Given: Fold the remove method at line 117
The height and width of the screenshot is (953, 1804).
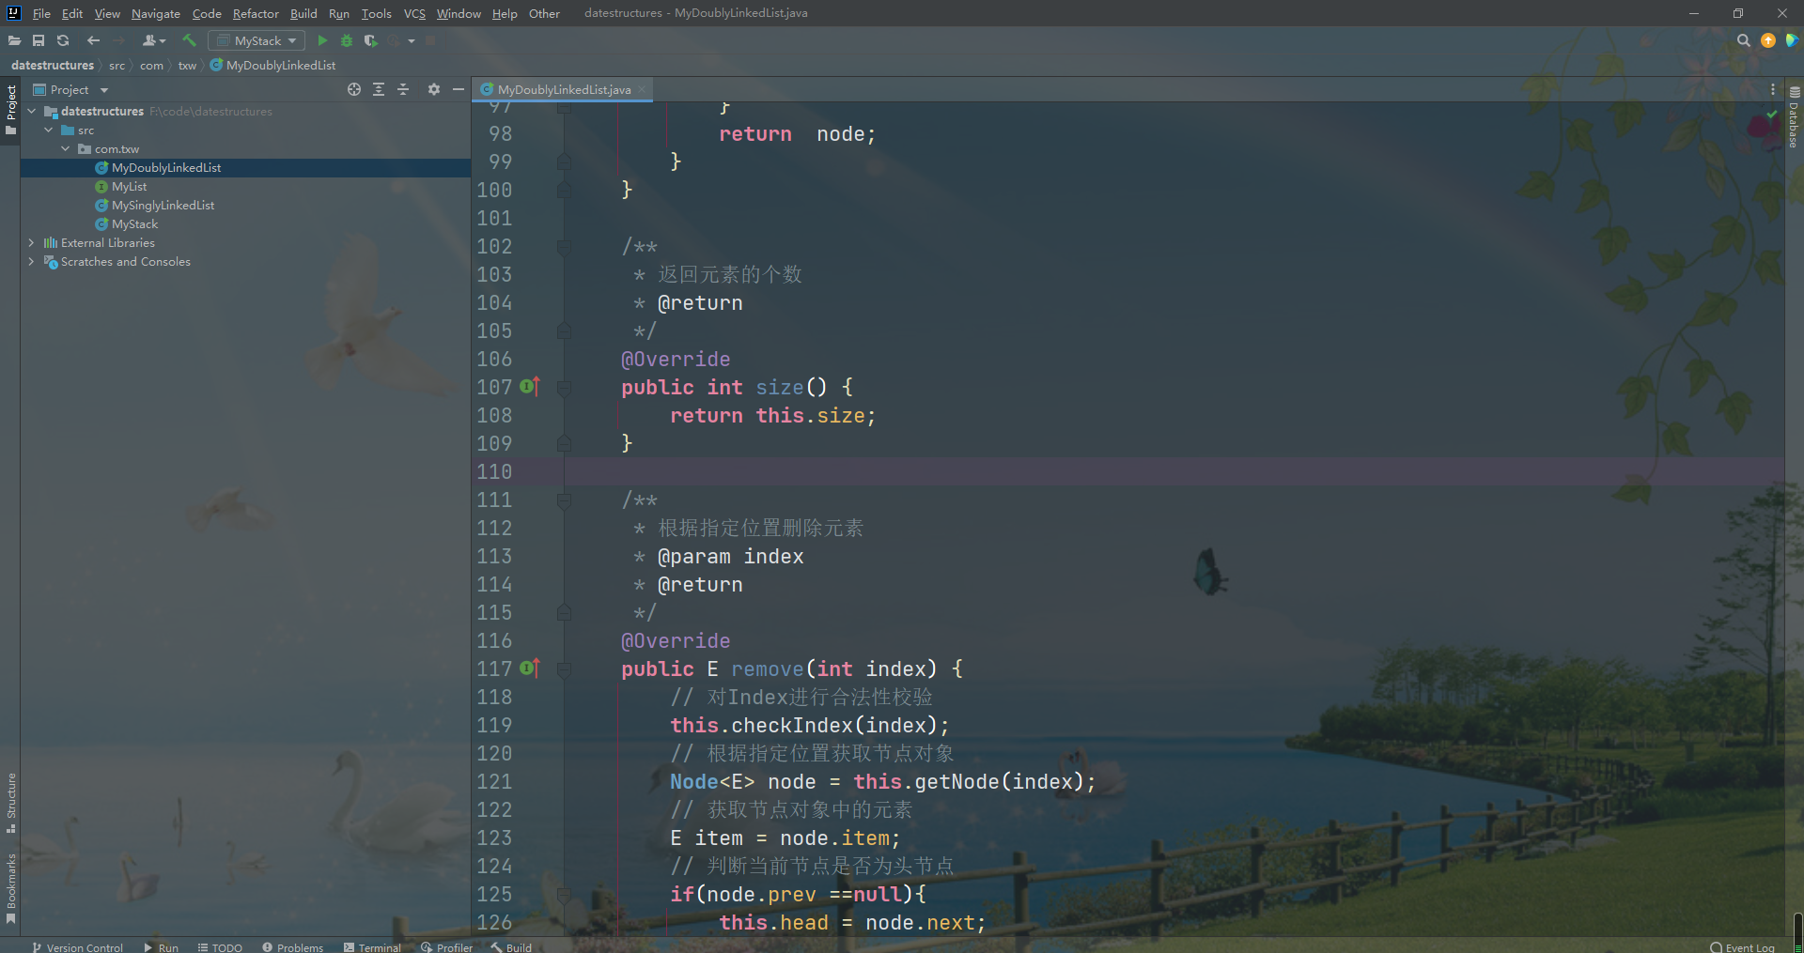Looking at the screenshot, I should [564, 669].
